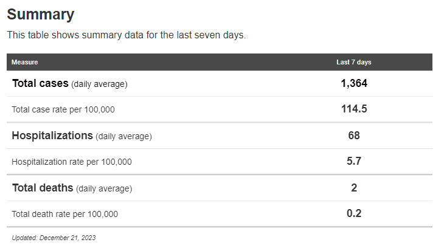Click the 0.2 death rate value
This screenshot has height=248, width=444.
click(354, 214)
